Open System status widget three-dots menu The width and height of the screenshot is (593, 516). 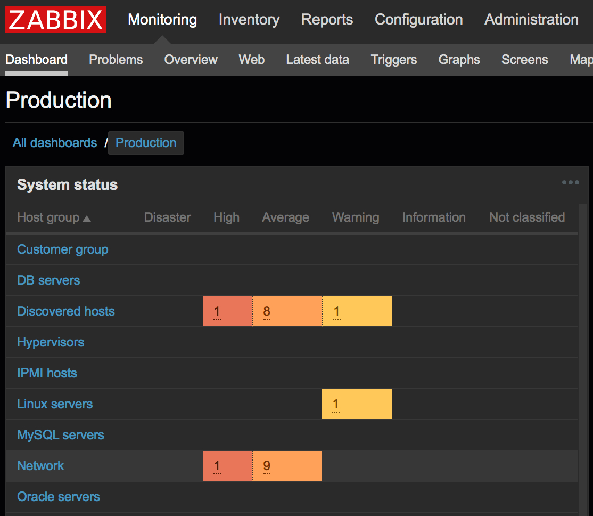coord(570,183)
